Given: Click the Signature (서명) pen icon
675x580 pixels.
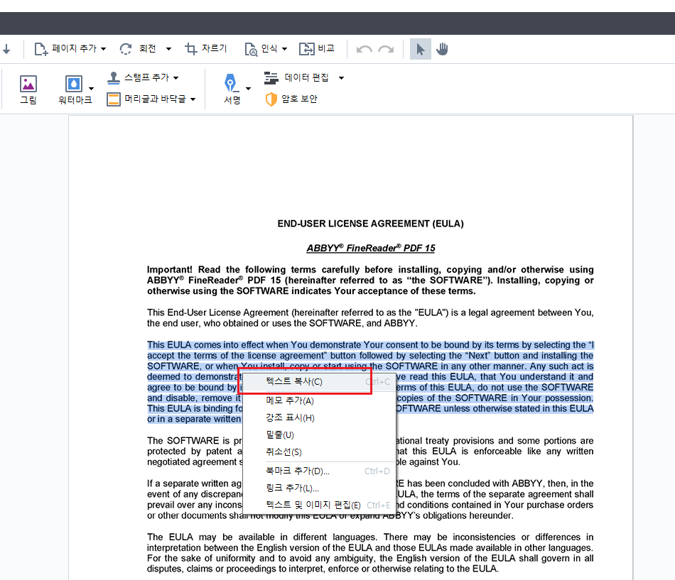Looking at the screenshot, I should coord(231,82).
